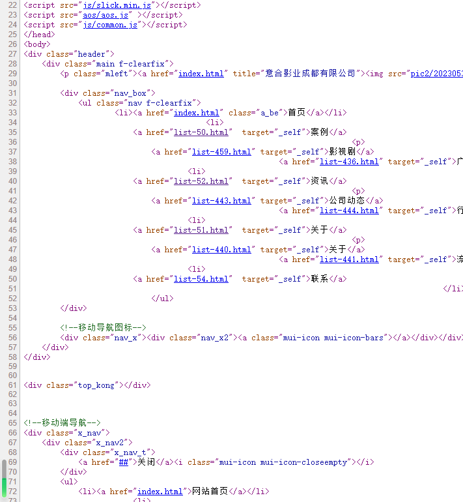Open the list-50.html link
Viewport: 463px width, 502px height.
(x=201, y=132)
